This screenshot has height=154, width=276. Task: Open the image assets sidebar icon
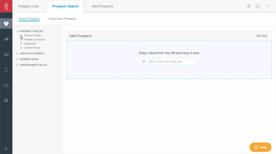[x=6, y=54]
